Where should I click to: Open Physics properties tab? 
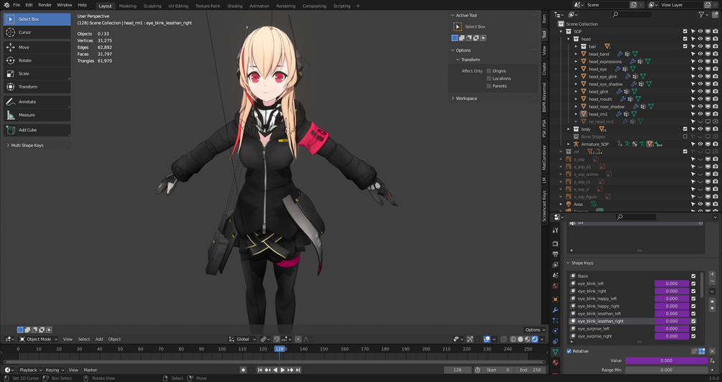click(555, 331)
